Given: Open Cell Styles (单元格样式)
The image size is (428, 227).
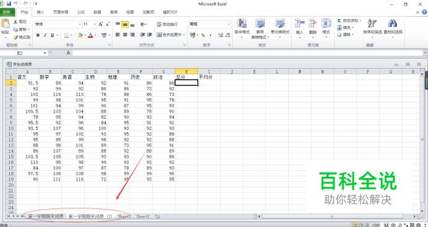Looking at the screenshot, I should point(280,28).
